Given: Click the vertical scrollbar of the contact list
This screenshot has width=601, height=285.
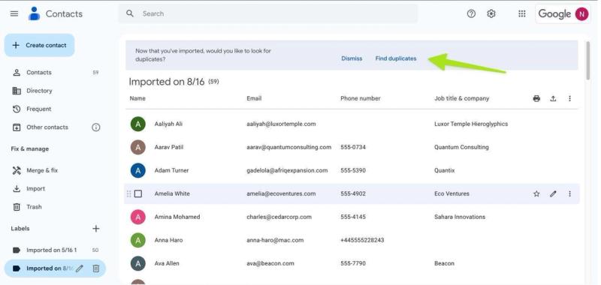Looking at the screenshot, I should click(588, 61).
